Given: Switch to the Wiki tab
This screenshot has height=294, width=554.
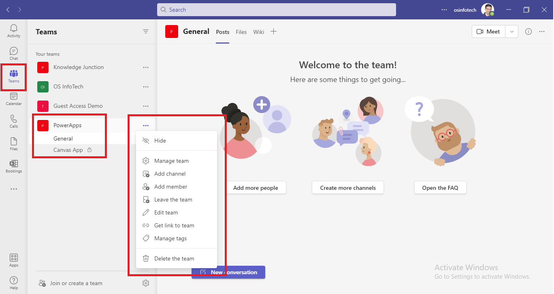Looking at the screenshot, I should pos(259,32).
